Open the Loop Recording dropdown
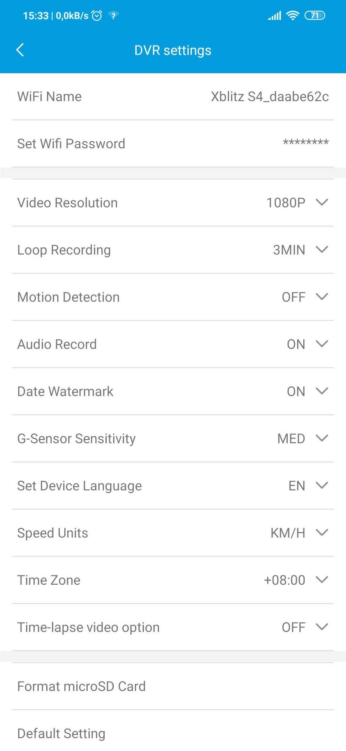Image resolution: width=346 pixels, height=751 pixels. tap(322, 250)
